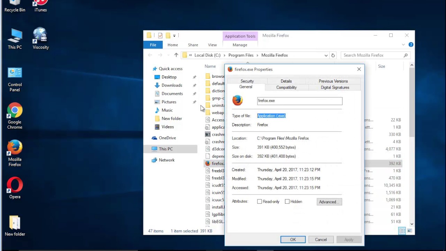446x251 pixels.
Task: Open Downloads in Quick access
Action: point(172,85)
